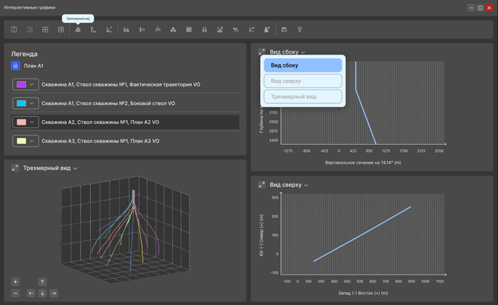Rotate 3D view left with arrow button
This screenshot has width=498, height=305.
click(x=31, y=293)
